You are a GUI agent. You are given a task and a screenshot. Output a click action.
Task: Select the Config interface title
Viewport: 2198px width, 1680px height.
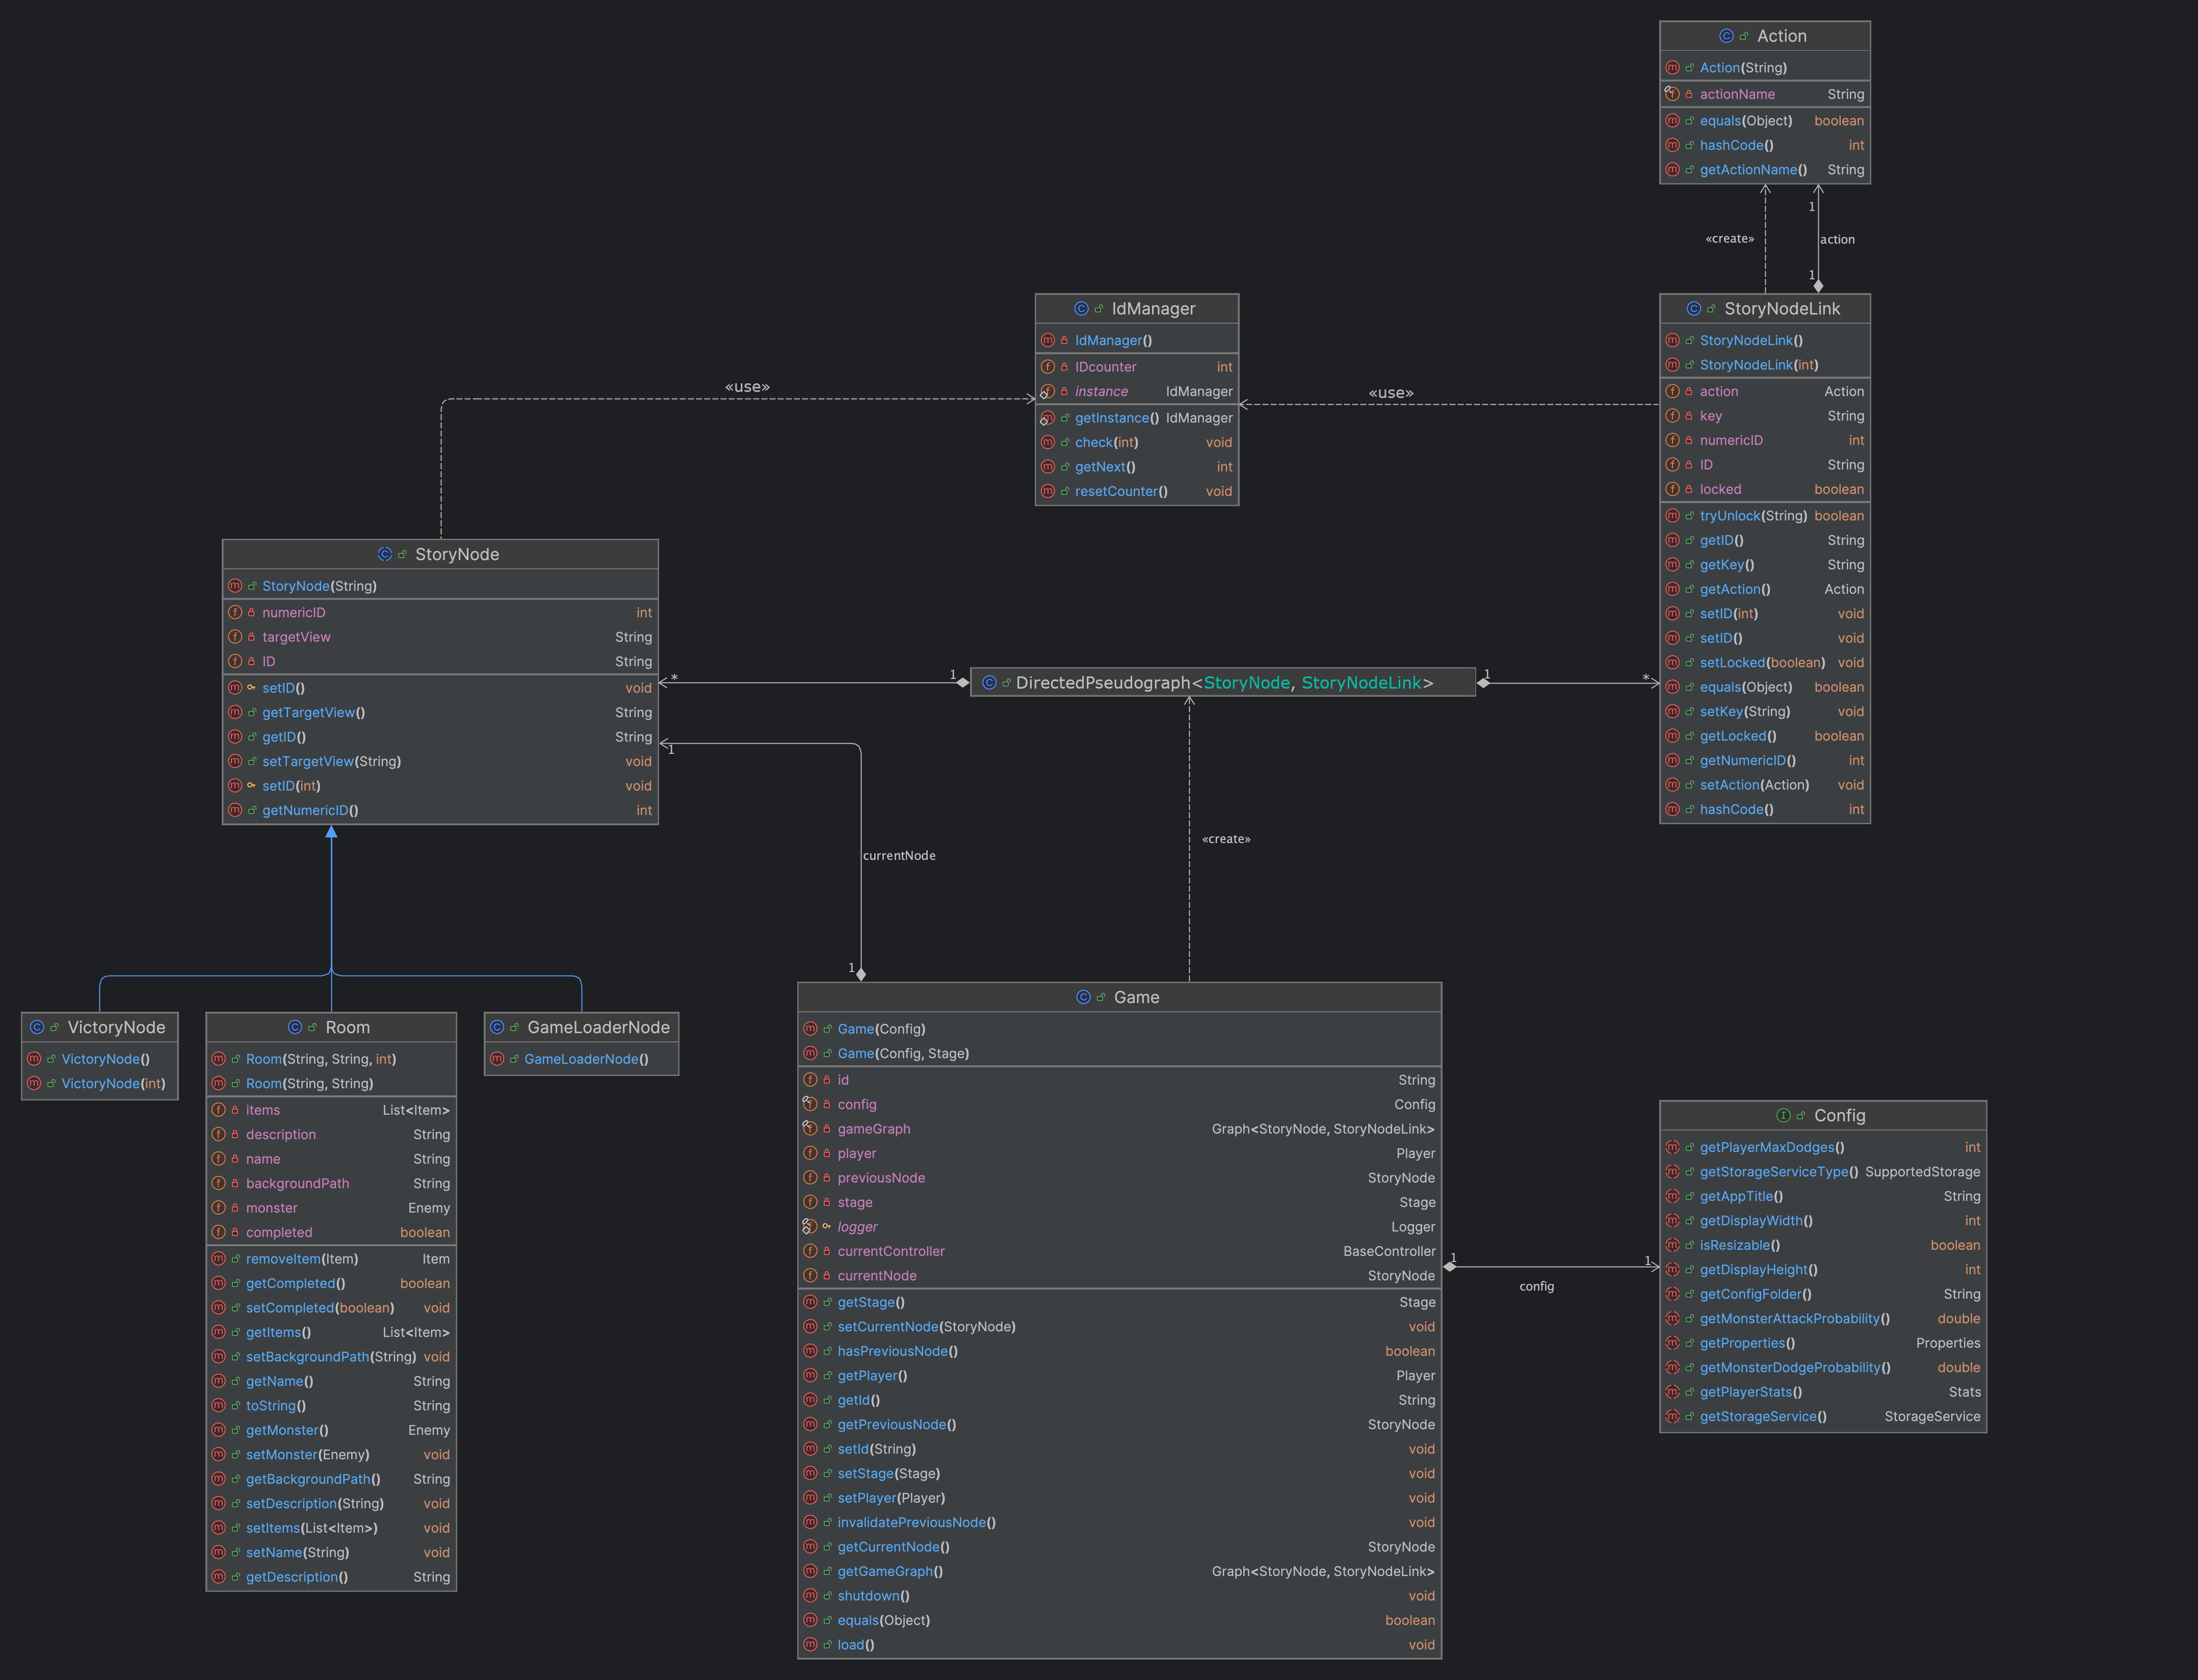click(1839, 1115)
